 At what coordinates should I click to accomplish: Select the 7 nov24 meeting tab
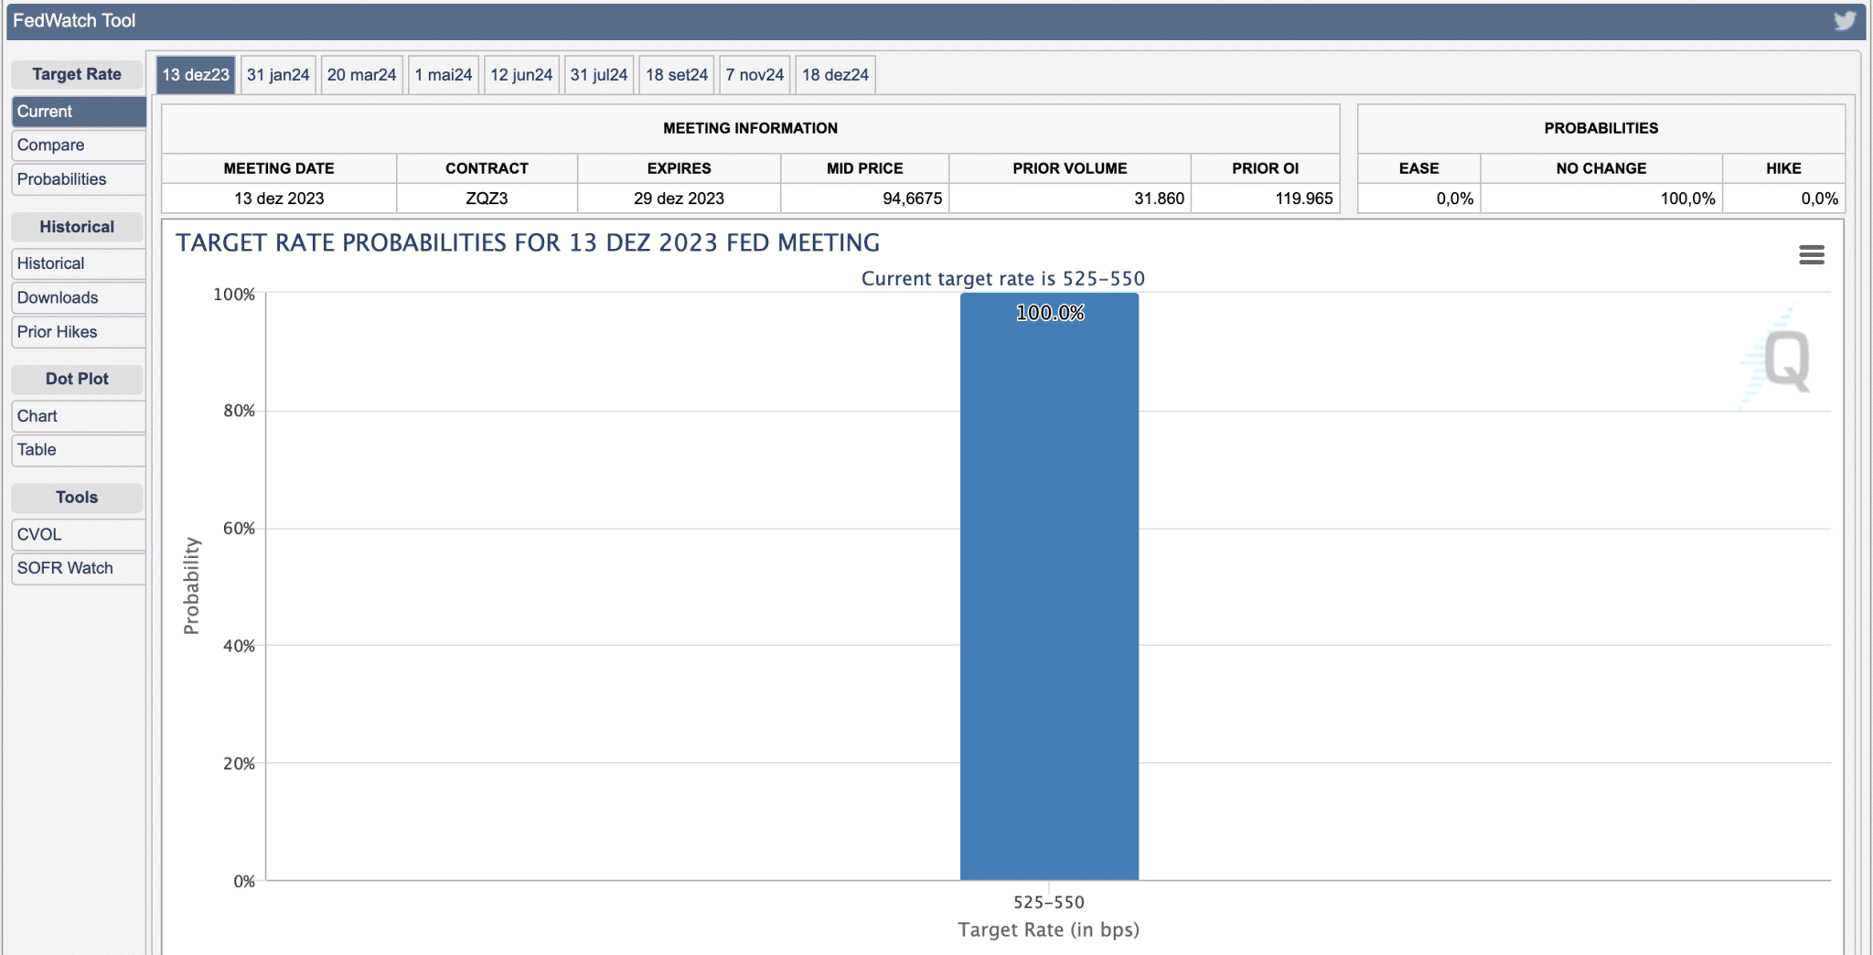(755, 75)
